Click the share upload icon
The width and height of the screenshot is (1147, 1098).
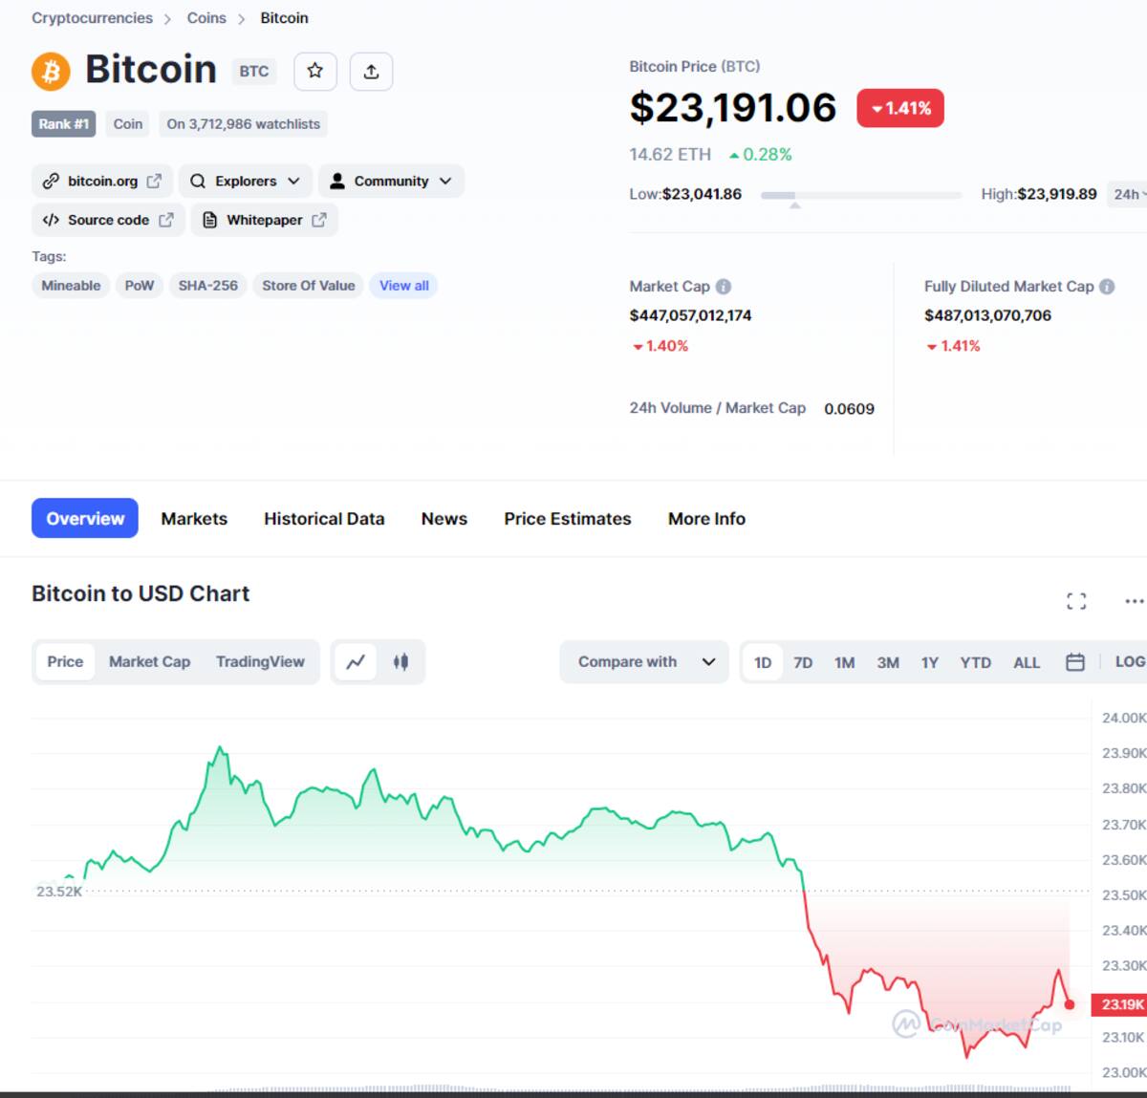(x=371, y=71)
